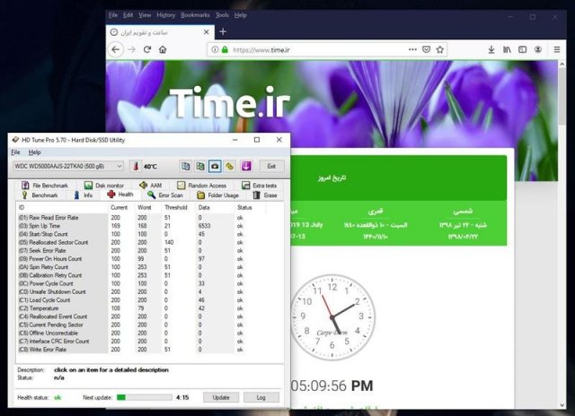Open Firefox Tools menu
The height and width of the screenshot is (416, 575).
[x=222, y=15]
